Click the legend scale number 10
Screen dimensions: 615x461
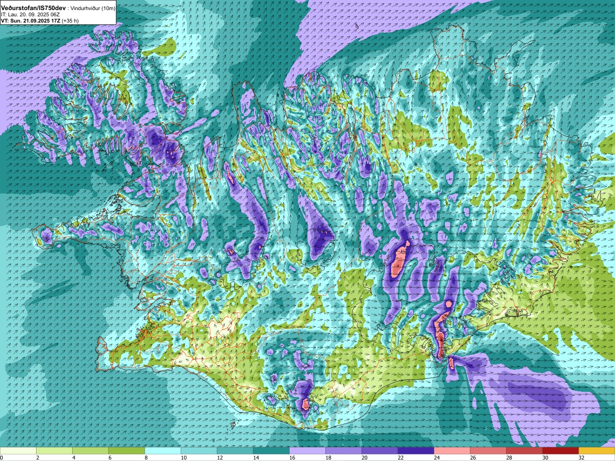coord(184,458)
